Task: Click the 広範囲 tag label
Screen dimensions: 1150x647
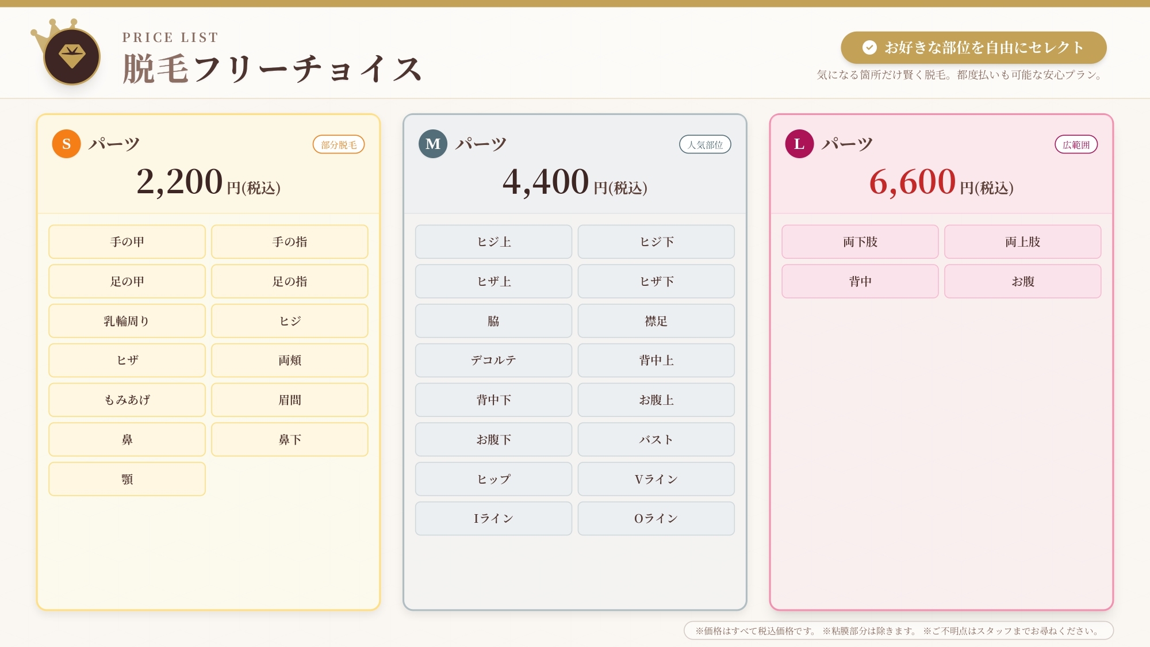Action: coord(1075,145)
